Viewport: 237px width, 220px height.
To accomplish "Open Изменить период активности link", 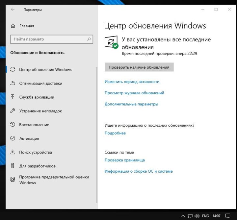I will 132,82.
